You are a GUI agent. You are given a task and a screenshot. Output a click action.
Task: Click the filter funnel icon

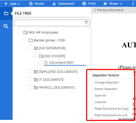86,23
